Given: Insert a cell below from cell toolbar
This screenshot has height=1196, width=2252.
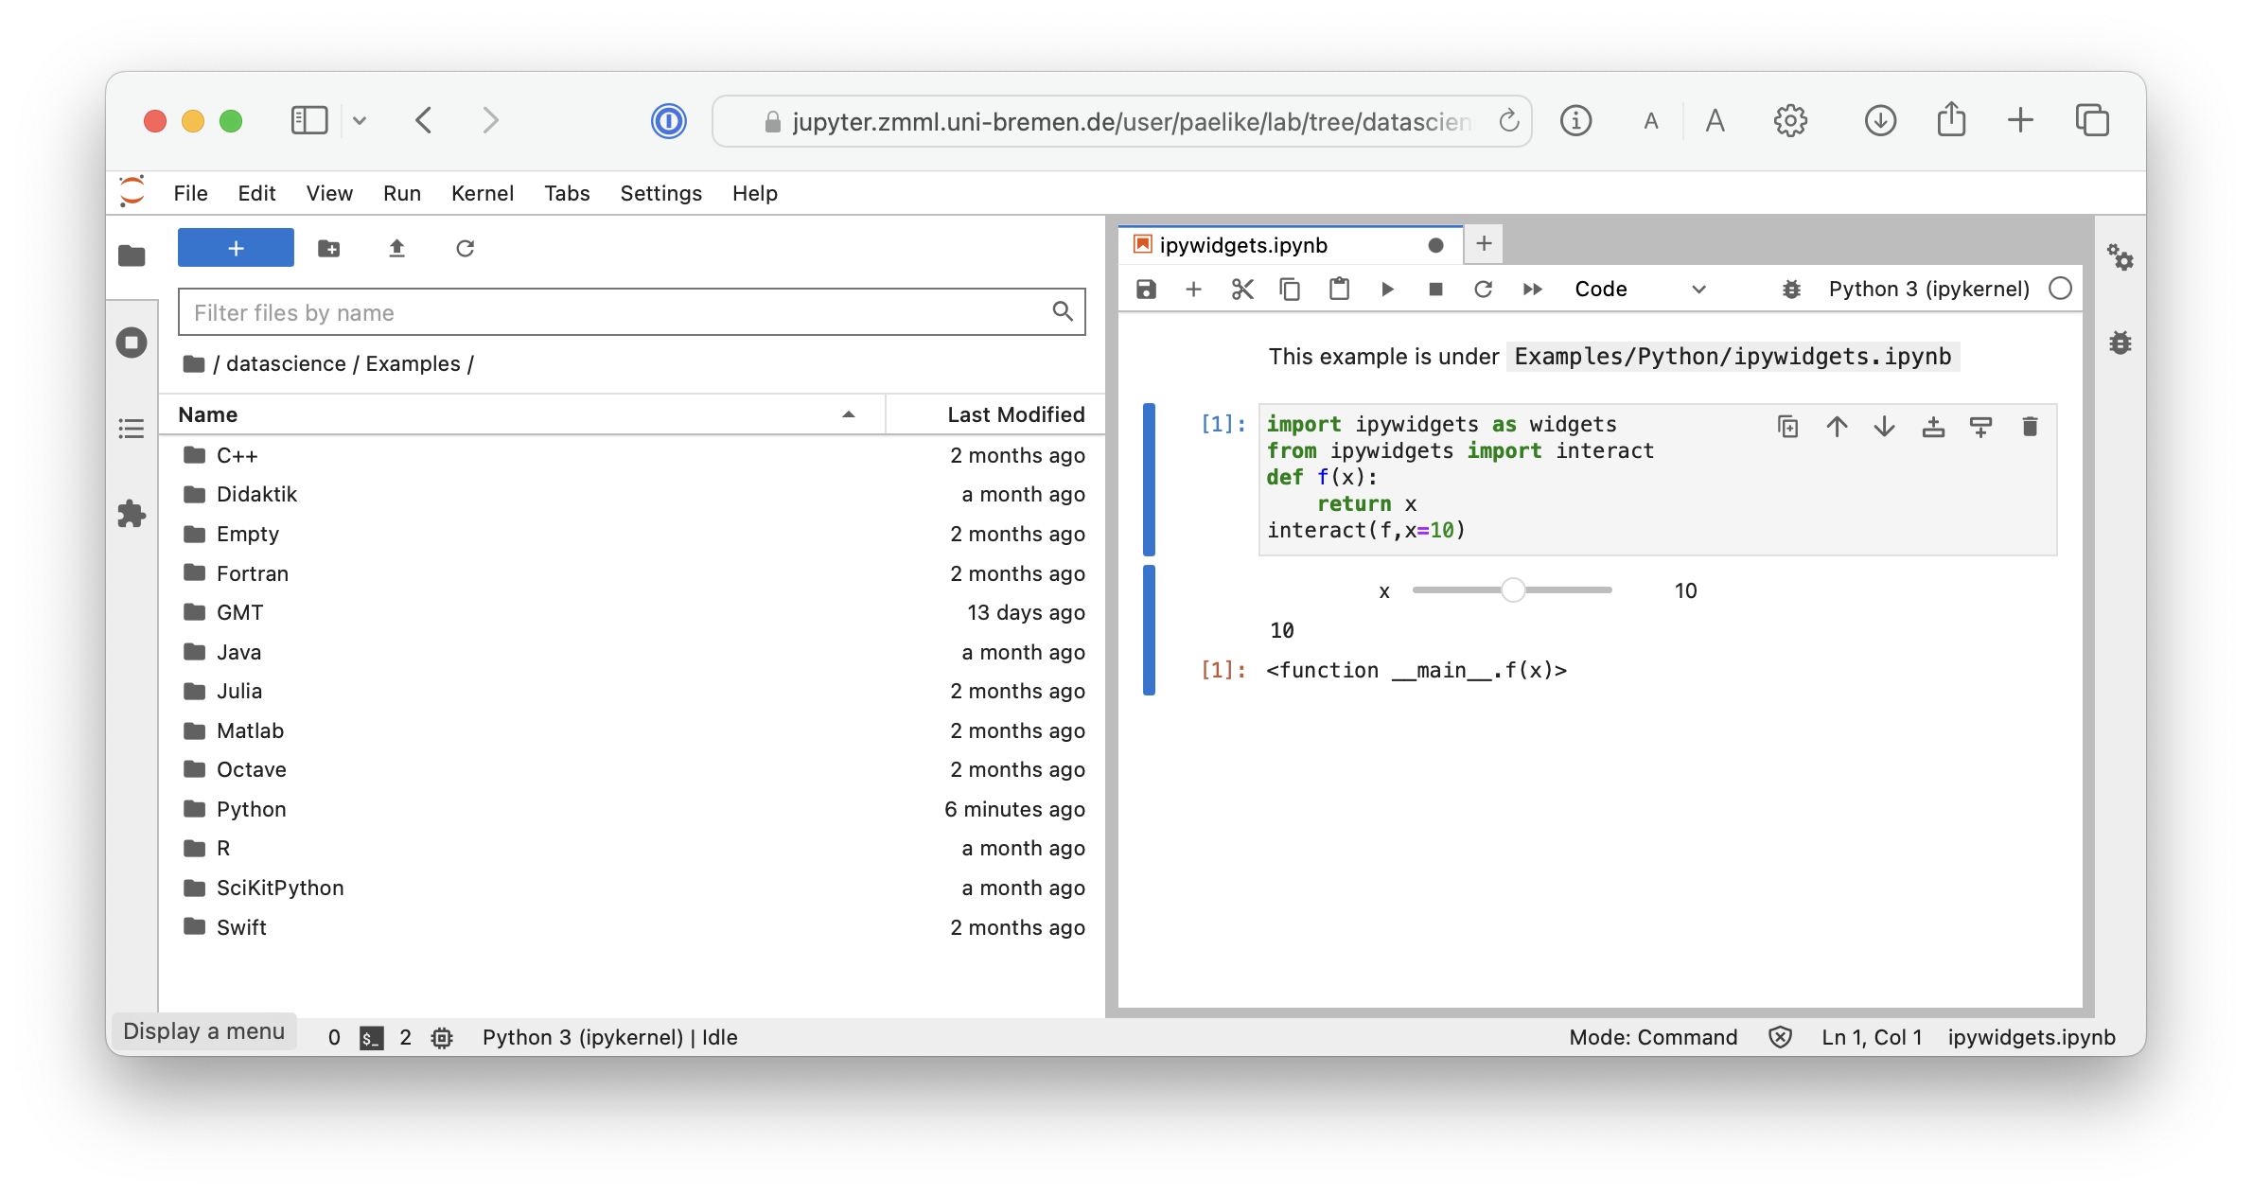Looking at the screenshot, I should (1980, 427).
